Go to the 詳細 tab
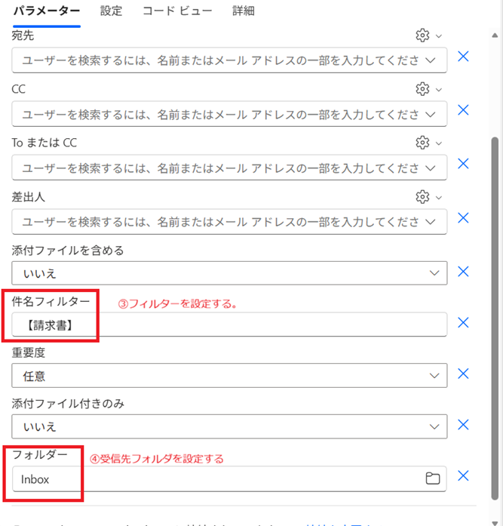The width and height of the screenshot is (503, 526). tap(243, 11)
